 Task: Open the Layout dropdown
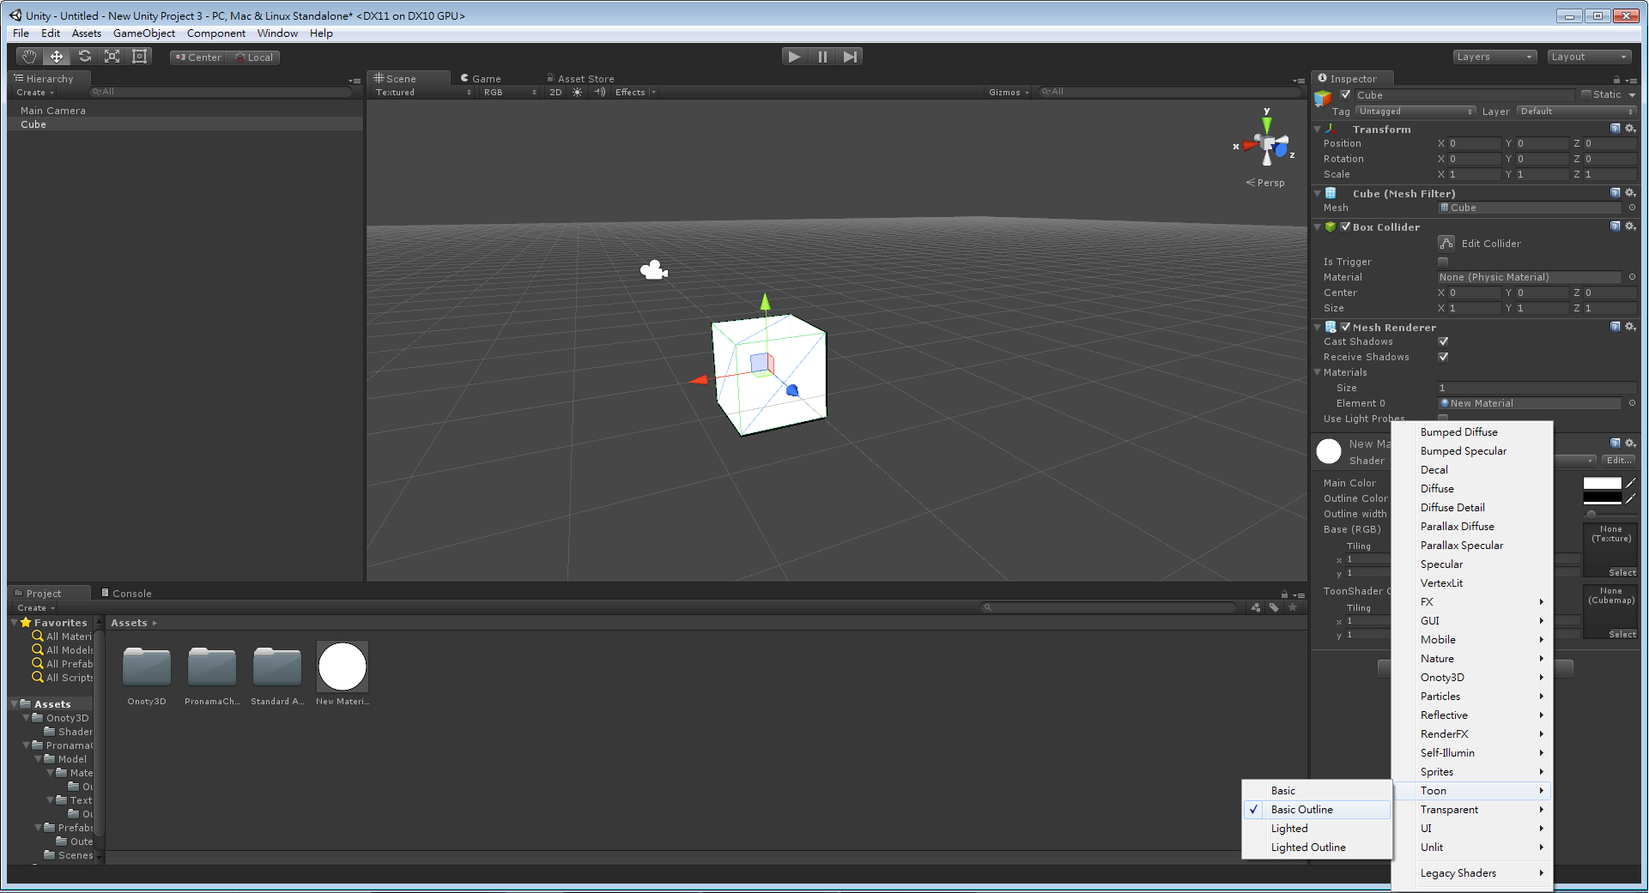pyautogui.click(x=1589, y=57)
